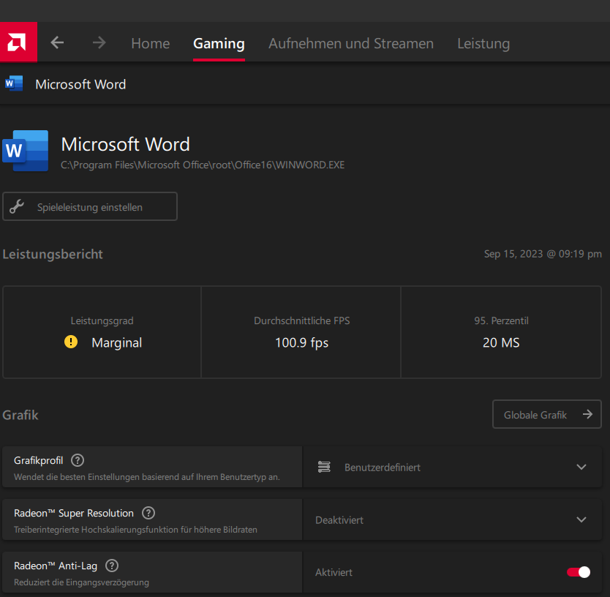Click the AMD logo icon
610x597 pixels.
pyautogui.click(x=18, y=43)
